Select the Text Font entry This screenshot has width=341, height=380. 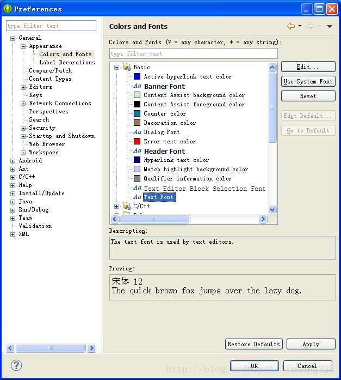[x=159, y=197]
